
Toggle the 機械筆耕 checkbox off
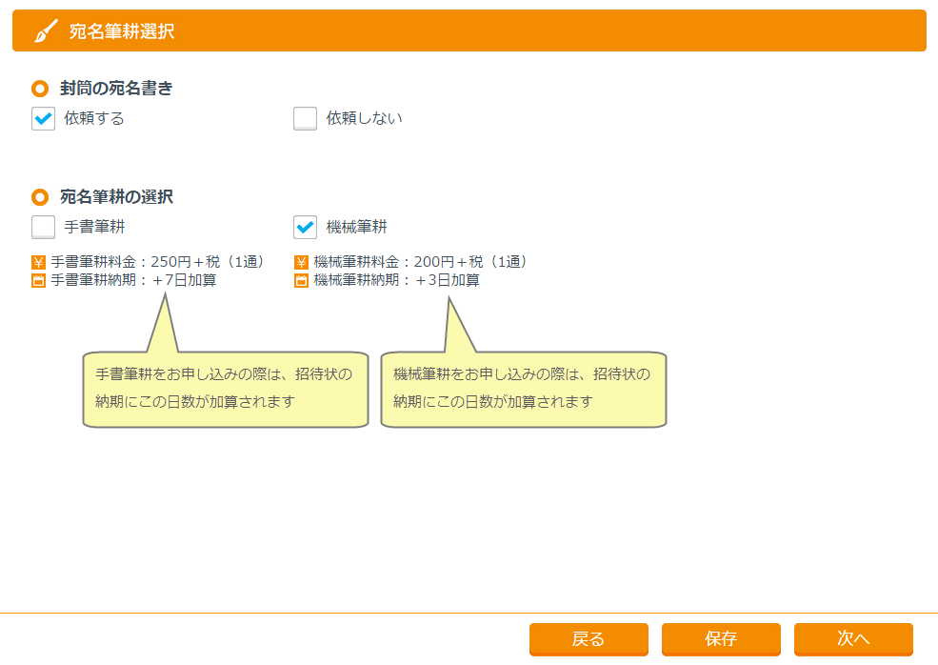306,228
